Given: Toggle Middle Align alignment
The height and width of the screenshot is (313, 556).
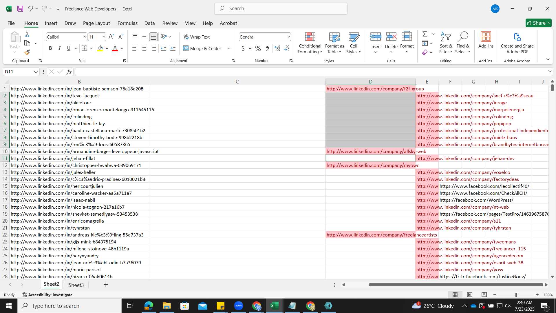Looking at the screenshot, I should pyautogui.click(x=144, y=37).
